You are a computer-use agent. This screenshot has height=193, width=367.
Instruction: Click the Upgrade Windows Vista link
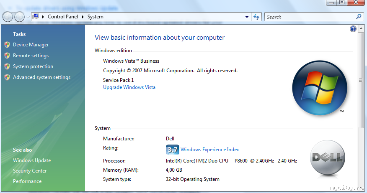click(x=129, y=87)
